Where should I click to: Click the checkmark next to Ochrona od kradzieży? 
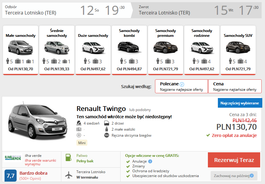pyautogui.click(x=128, y=171)
